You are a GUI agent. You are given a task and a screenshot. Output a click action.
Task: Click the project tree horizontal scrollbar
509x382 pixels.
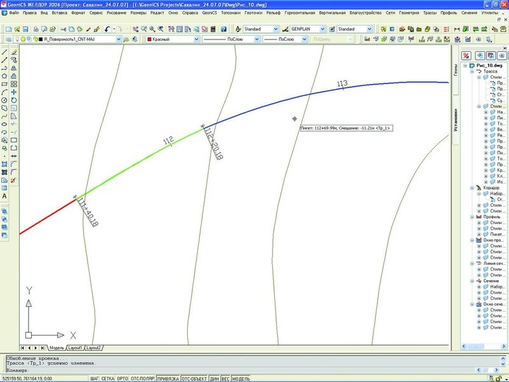484,346
